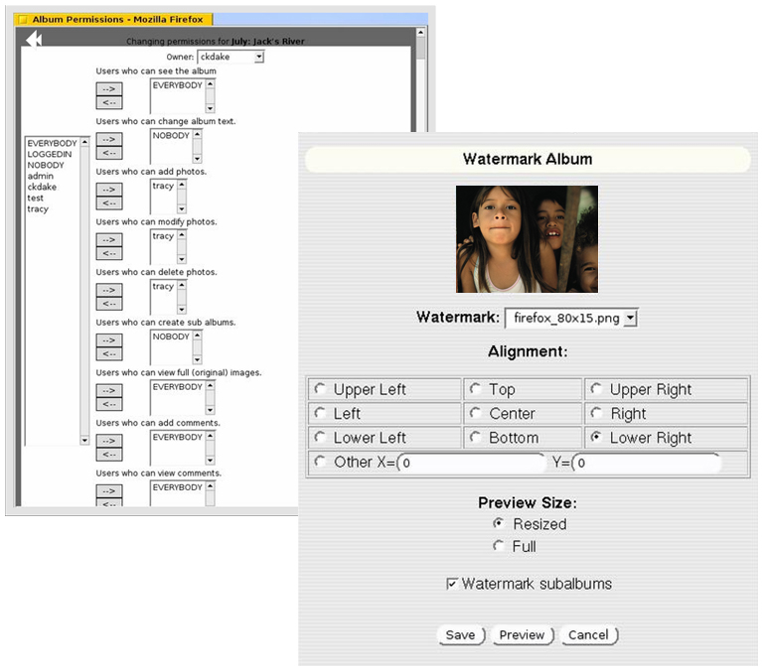Click the X= coordinate input field
Image resolution: width=762 pixels, height=671 pixels.
471,463
